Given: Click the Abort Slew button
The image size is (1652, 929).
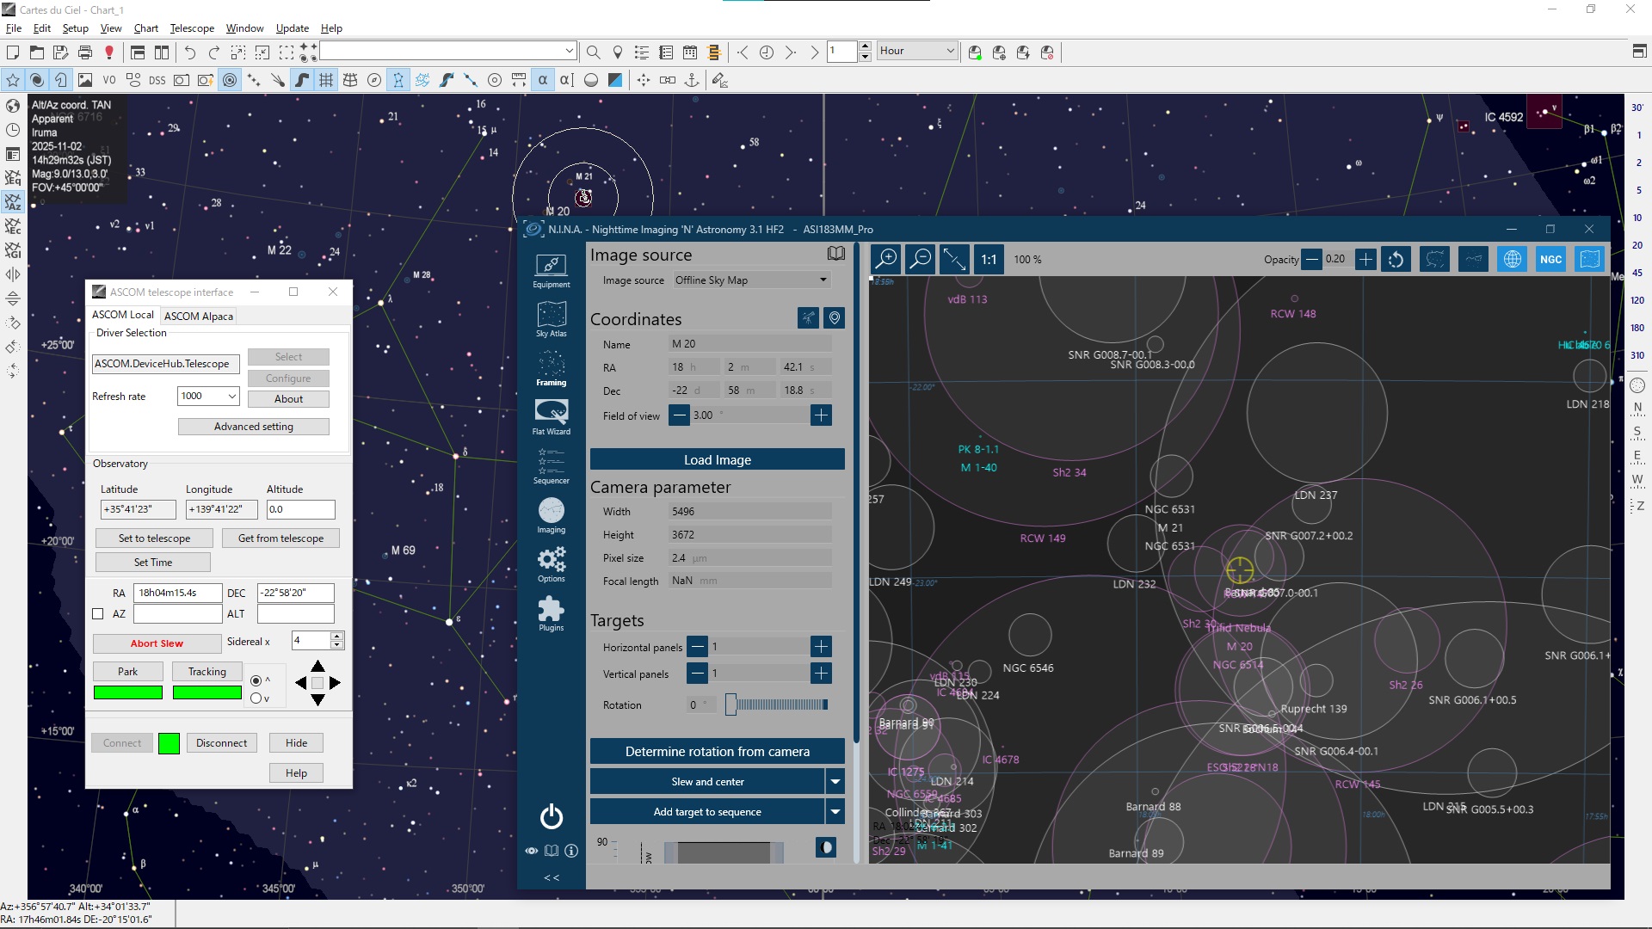Looking at the screenshot, I should click(157, 643).
